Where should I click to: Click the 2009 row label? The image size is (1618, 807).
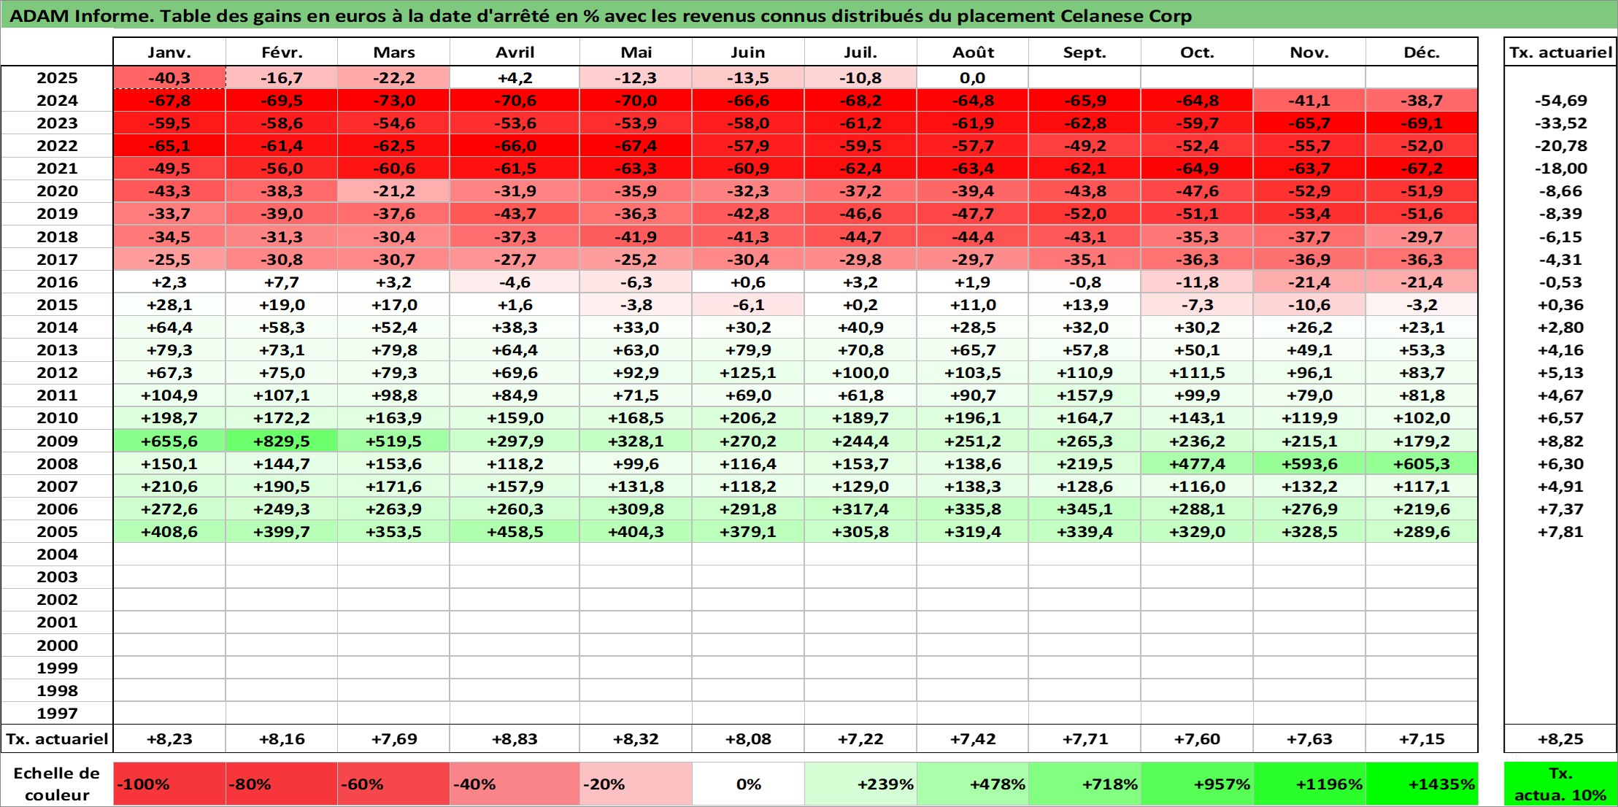pos(57,441)
